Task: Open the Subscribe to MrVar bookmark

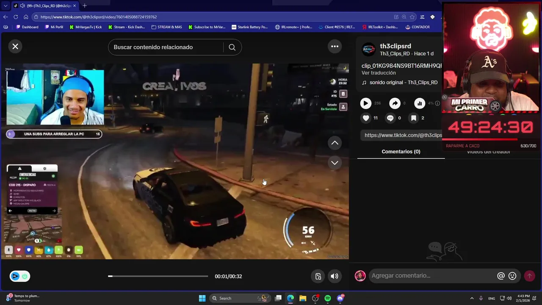Action: tap(207, 27)
